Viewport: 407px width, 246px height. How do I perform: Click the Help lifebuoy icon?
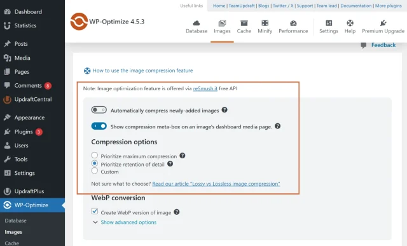[x=350, y=23]
